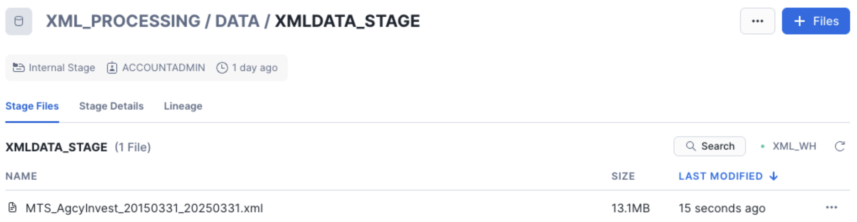The width and height of the screenshot is (857, 222).
Task: Navigate to DATA schema breadcrumb
Action: [237, 21]
